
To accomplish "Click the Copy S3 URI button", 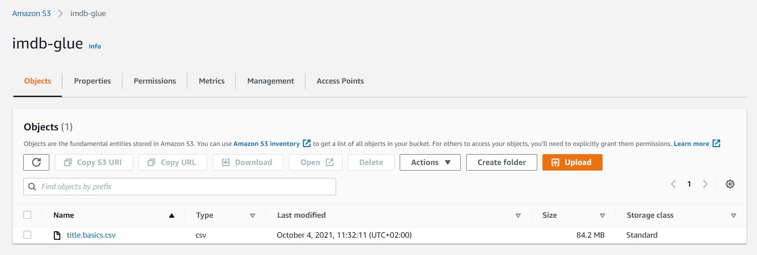I will (x=94, y=162).
